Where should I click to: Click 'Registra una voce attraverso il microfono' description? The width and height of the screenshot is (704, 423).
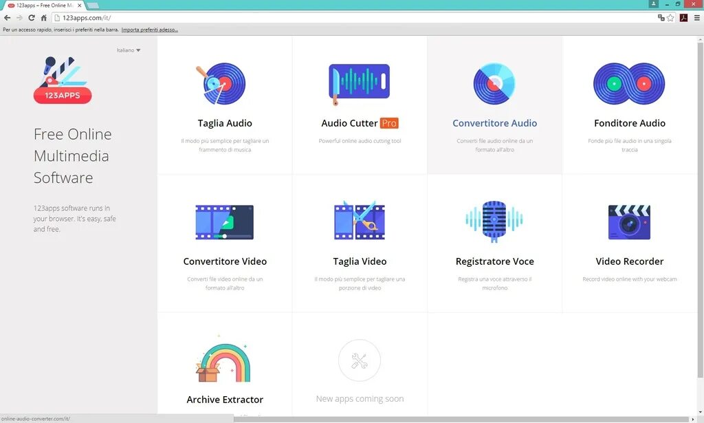[x=495, y=283]
